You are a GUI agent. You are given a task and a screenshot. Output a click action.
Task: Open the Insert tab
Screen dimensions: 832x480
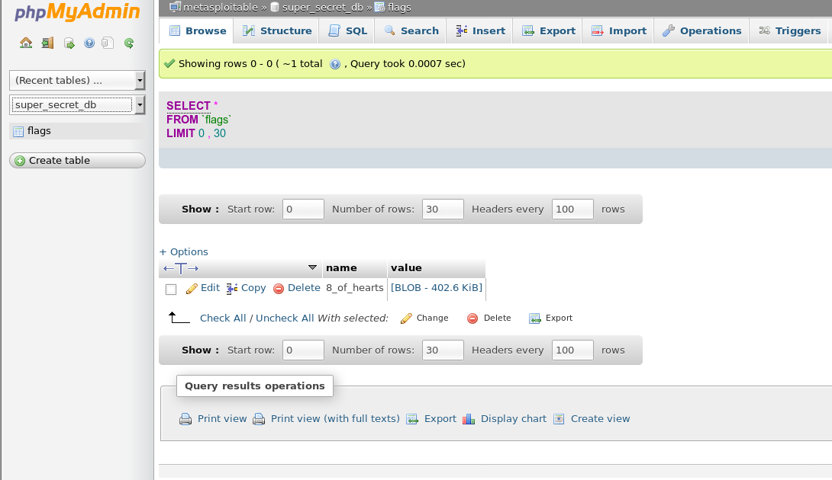point(480,30)
